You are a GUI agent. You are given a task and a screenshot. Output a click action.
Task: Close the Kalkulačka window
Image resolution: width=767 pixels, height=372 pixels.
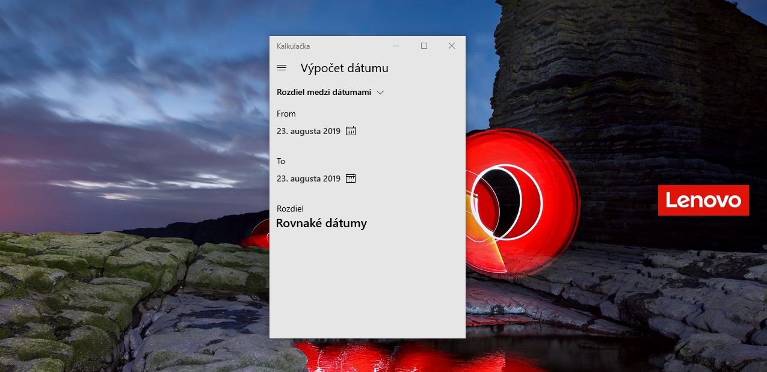click(452, 46)
